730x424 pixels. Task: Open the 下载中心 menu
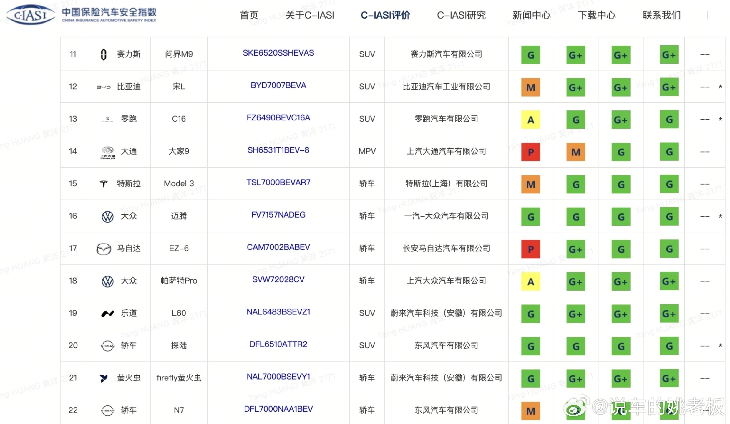click(x=597, y=15)
